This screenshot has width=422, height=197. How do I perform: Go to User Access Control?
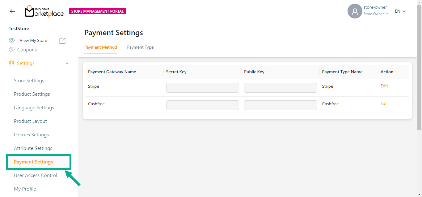click(36, 175)
